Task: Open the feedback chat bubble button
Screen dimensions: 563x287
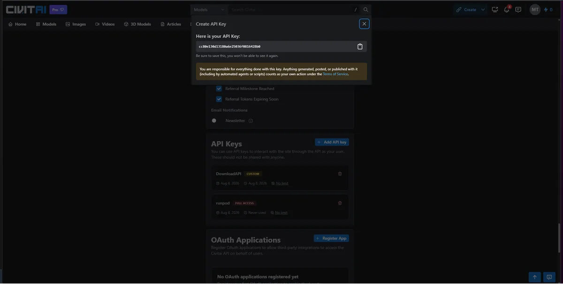Action: [549, 277]
